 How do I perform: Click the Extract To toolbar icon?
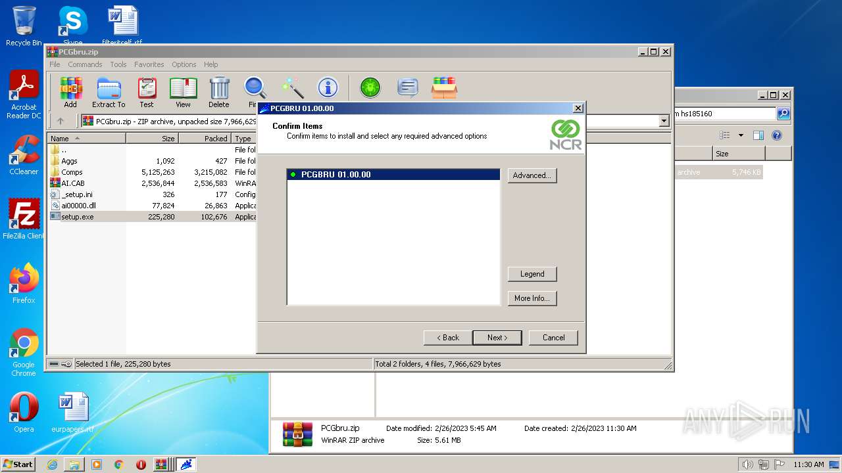tap(109, 92)
